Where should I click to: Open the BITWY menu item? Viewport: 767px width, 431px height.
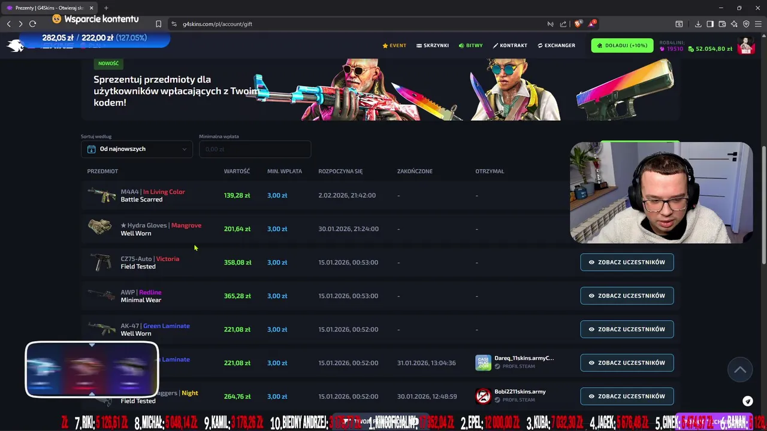point(470,45)
